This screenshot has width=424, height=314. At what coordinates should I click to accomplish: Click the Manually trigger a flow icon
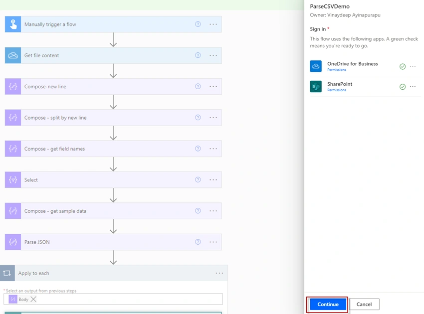13,24
